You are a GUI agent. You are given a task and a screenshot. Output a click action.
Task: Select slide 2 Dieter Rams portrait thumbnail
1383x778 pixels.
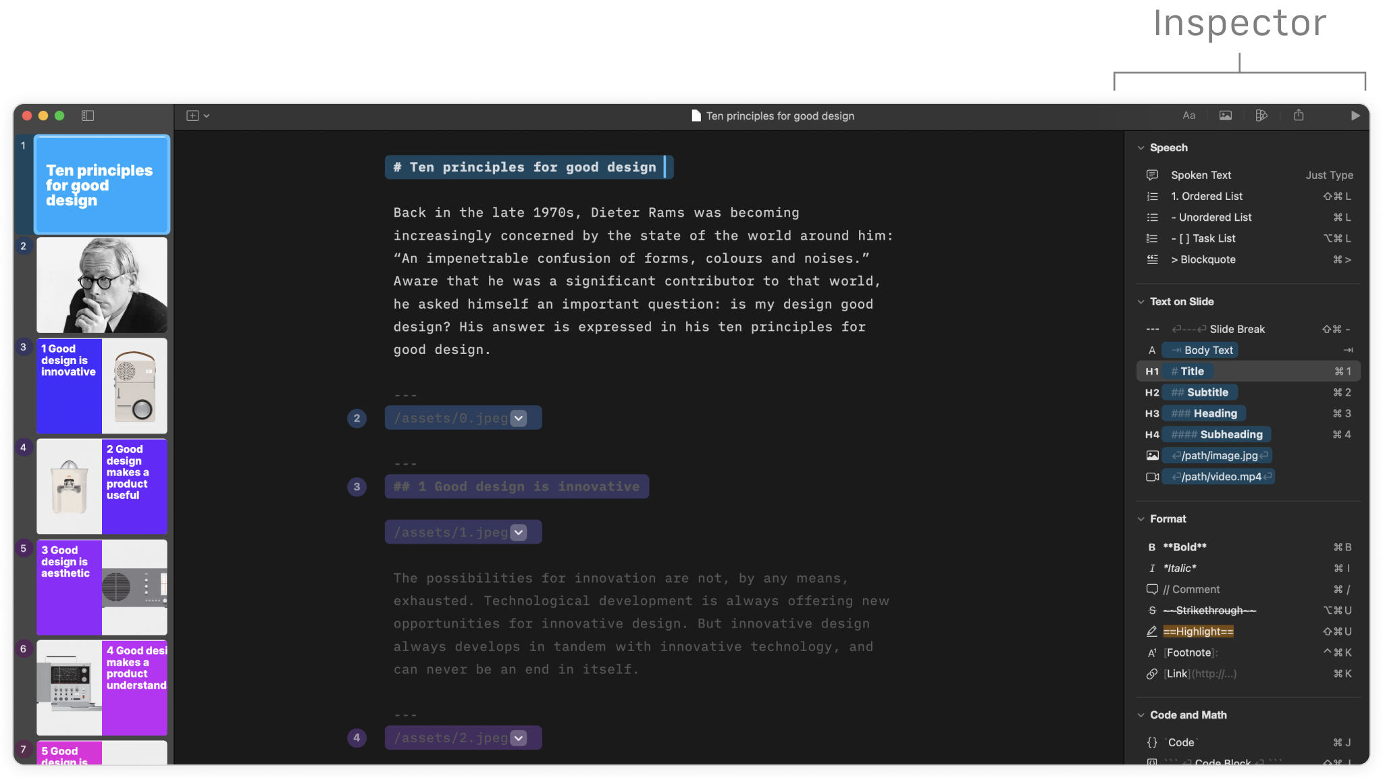point(102,285)
